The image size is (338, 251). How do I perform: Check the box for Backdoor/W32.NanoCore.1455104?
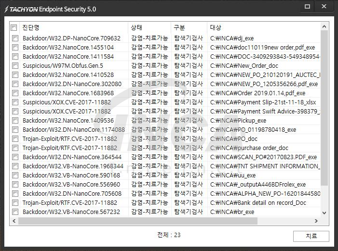pyautogui.click(x=15, y=47)
